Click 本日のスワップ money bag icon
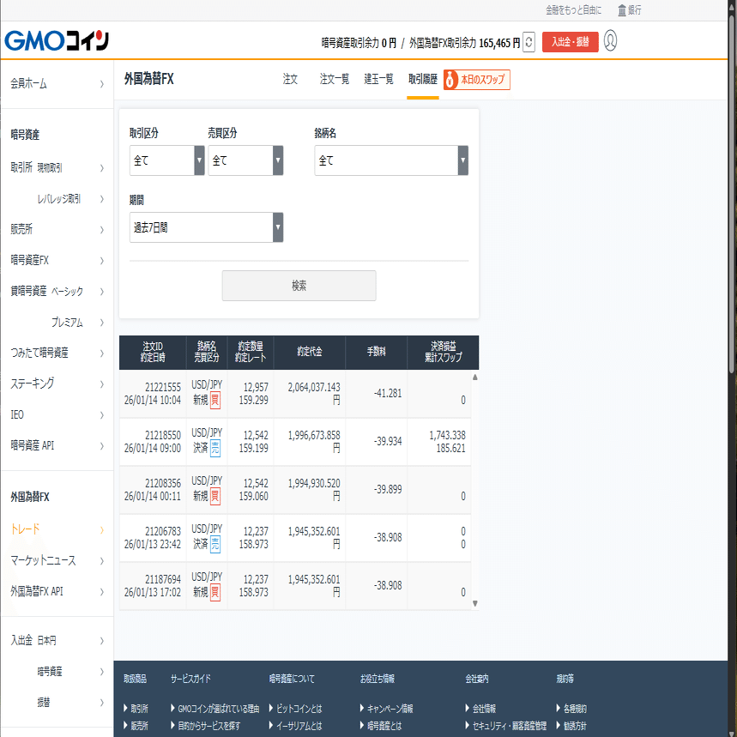The width and height of the screenshot is (737, 737). [450, 80]
